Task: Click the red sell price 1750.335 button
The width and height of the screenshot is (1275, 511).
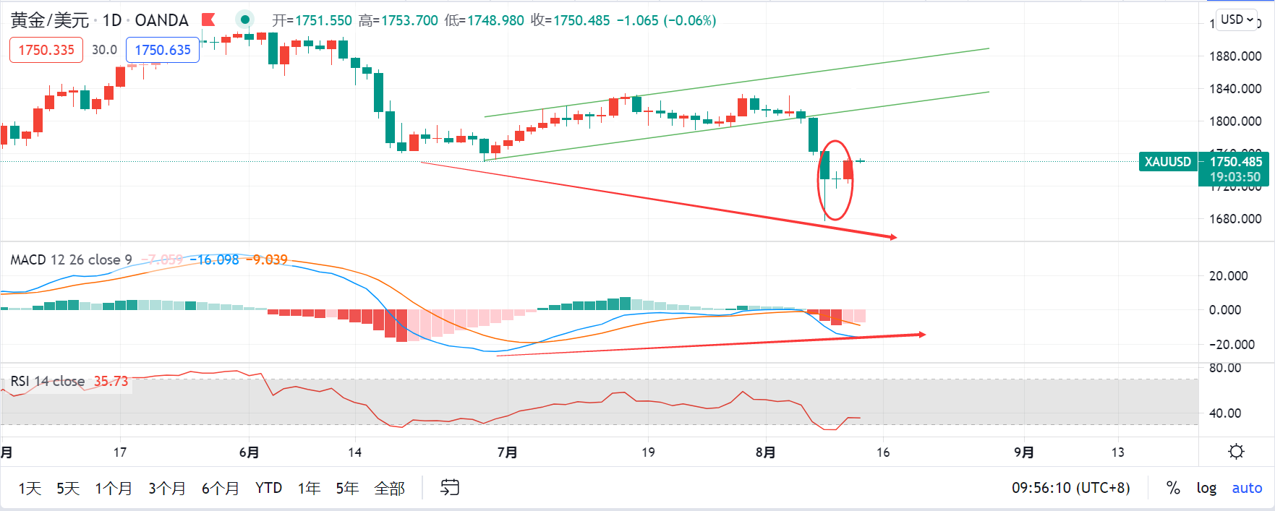Action: pos(46,50)
